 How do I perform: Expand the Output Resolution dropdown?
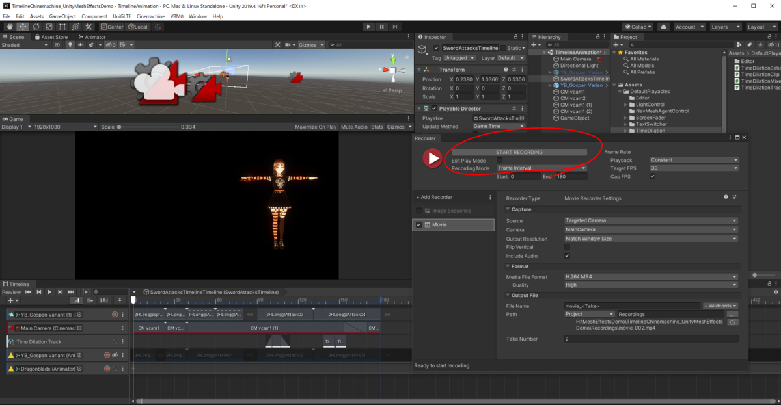651,239
